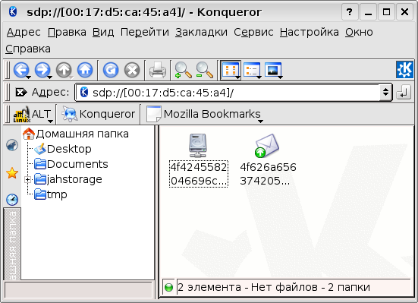
Task: Open the address history combo arrows
Action: 385,93
